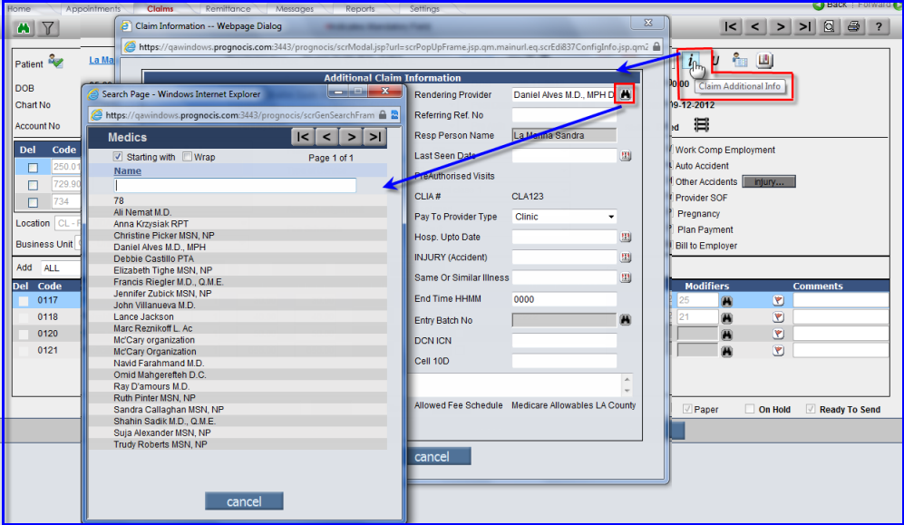
Task: Click patient verification icon next to Patient label
Action: coord(56,61)
